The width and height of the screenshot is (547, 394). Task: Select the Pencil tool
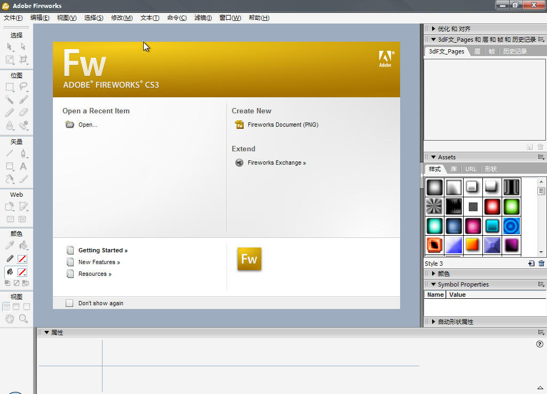click(x=10, y=112)
